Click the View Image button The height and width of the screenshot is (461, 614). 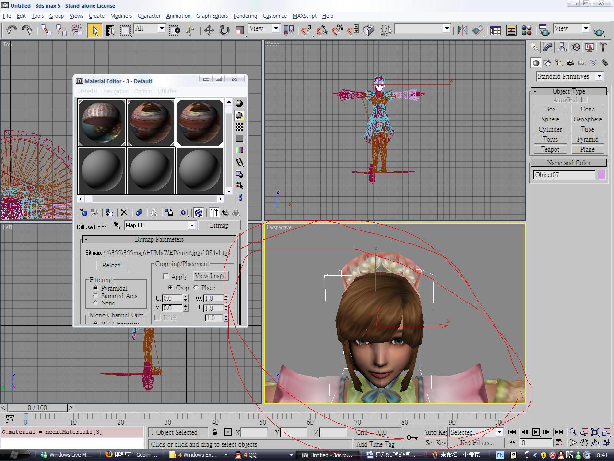tap(210, 276)
